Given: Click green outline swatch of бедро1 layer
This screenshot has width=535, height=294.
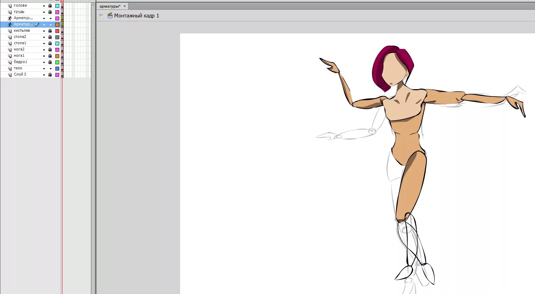Looking at the screenshot, I should pyautogui.click(x=57, y=62).
